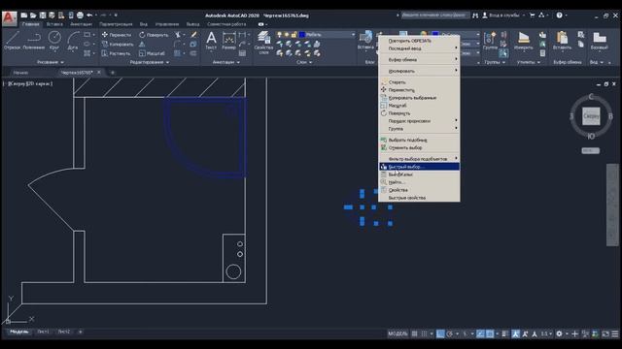Choose Repeat TRIM (Повторить ОБРЕЗАТЬ)

pos(419,41)
